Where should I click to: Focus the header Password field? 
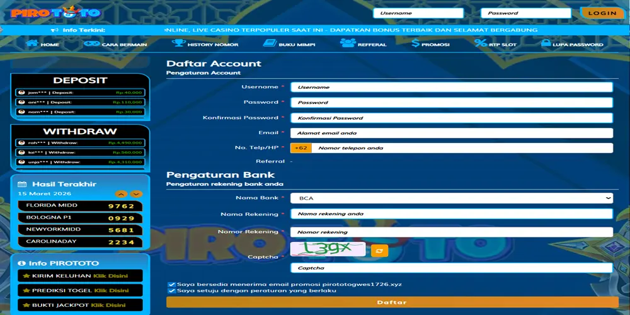pos(526,13)
